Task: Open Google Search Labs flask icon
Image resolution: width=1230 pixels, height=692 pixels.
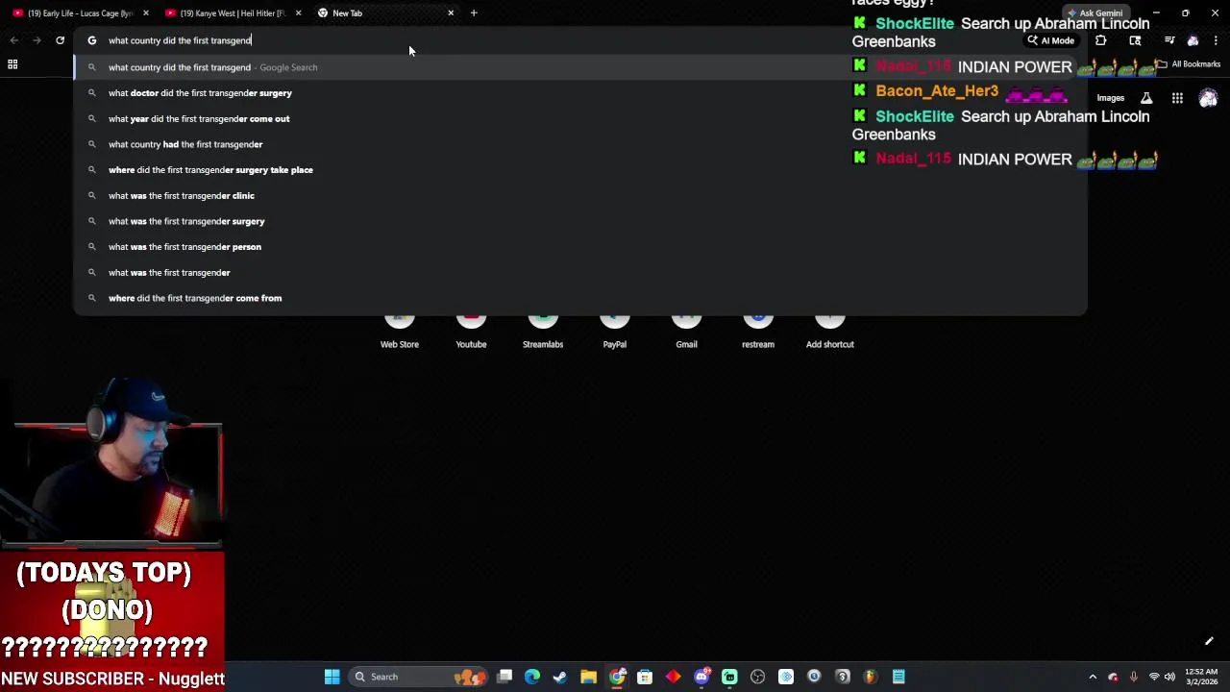Action: [x=1146, y=98]
